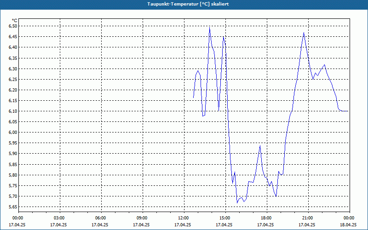Select the '18.04.25' date label
Viewport: 368px width, 230px height.
pos(348,225)
